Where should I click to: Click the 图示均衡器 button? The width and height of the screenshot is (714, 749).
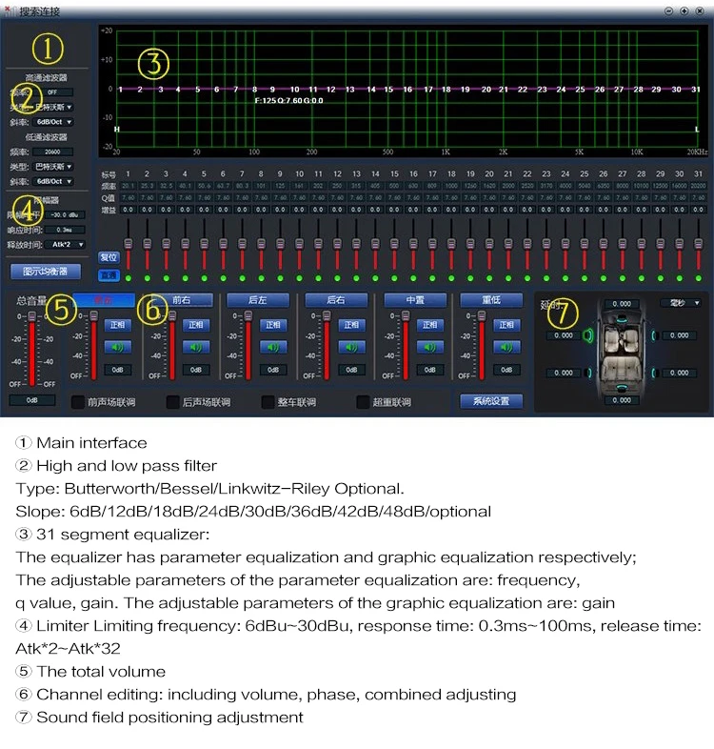(x=46, y=272)
